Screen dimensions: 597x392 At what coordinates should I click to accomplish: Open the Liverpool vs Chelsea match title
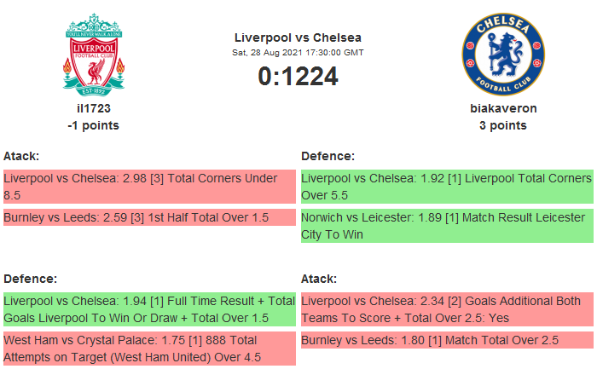point(298,37)
